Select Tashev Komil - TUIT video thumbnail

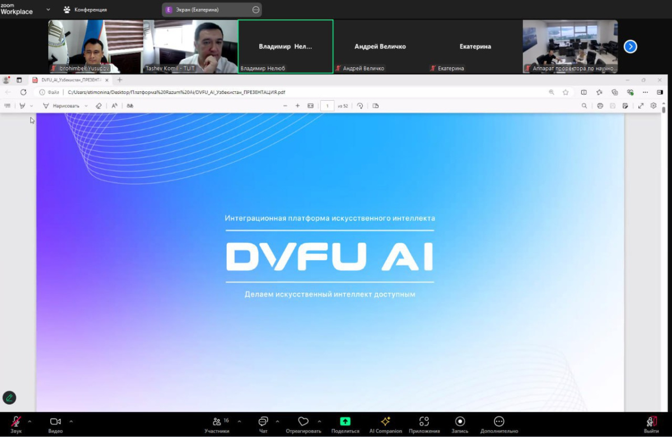point(190,46)
